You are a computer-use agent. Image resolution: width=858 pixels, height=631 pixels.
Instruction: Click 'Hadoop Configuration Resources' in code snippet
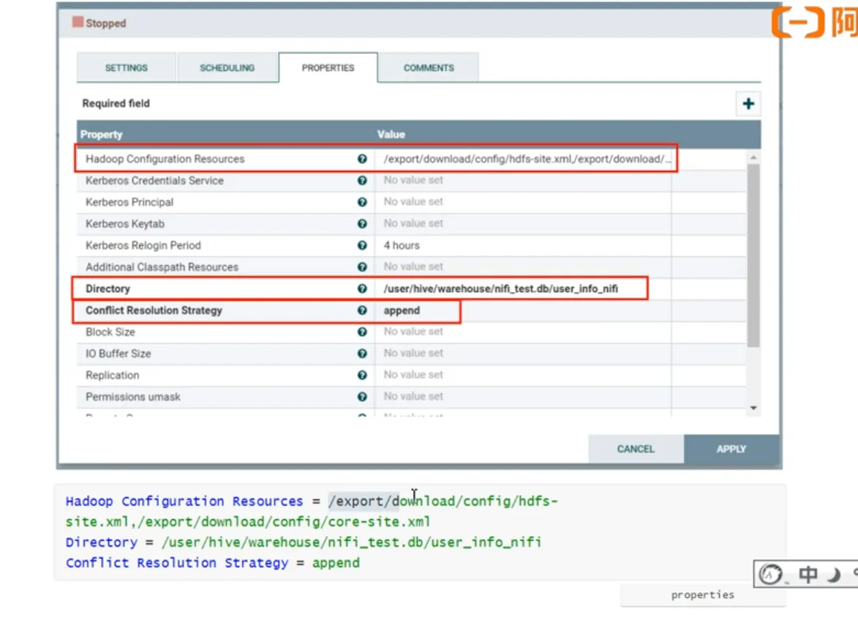(184, 501)
